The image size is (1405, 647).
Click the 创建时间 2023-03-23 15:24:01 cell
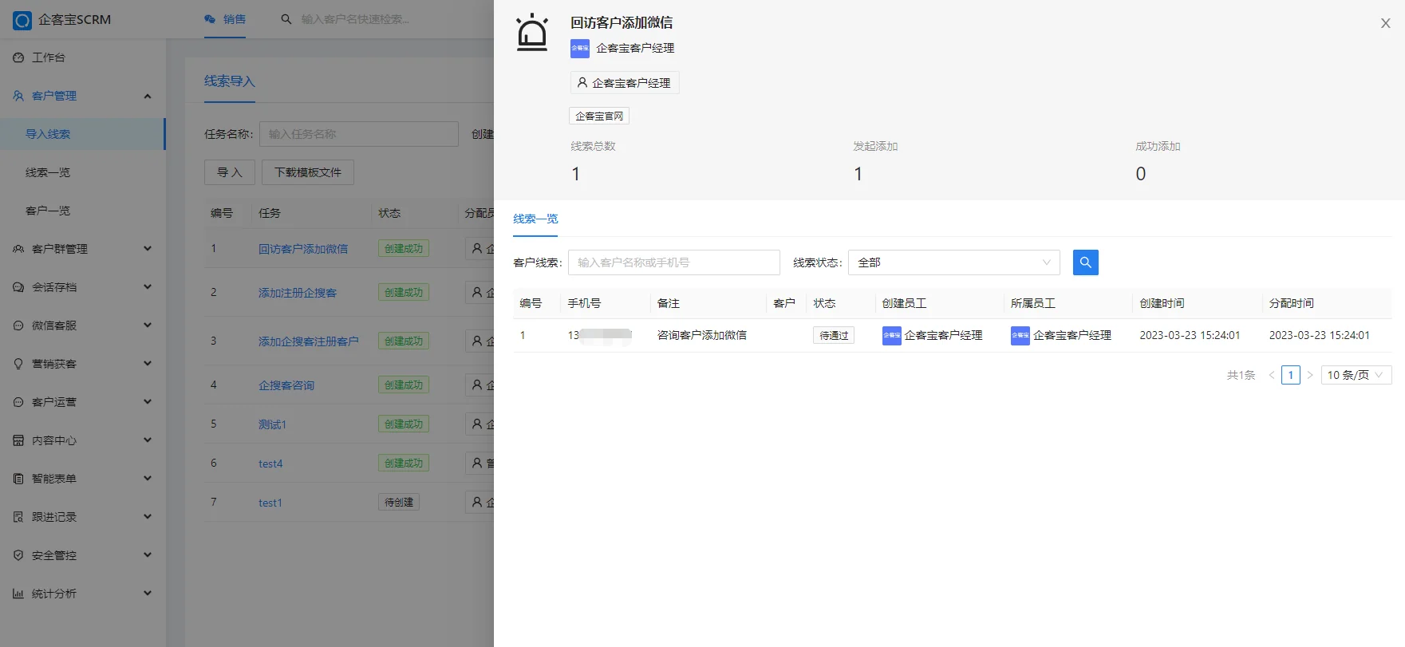(x=1190, y=336)
